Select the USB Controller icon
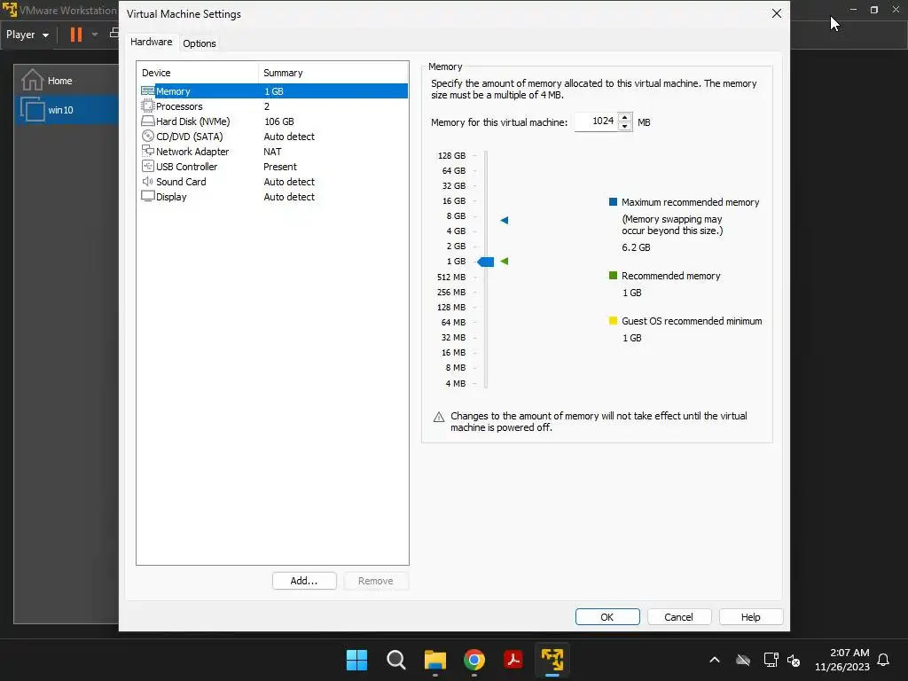This screenshot has width=908, height=681. (x=148, y=166)
